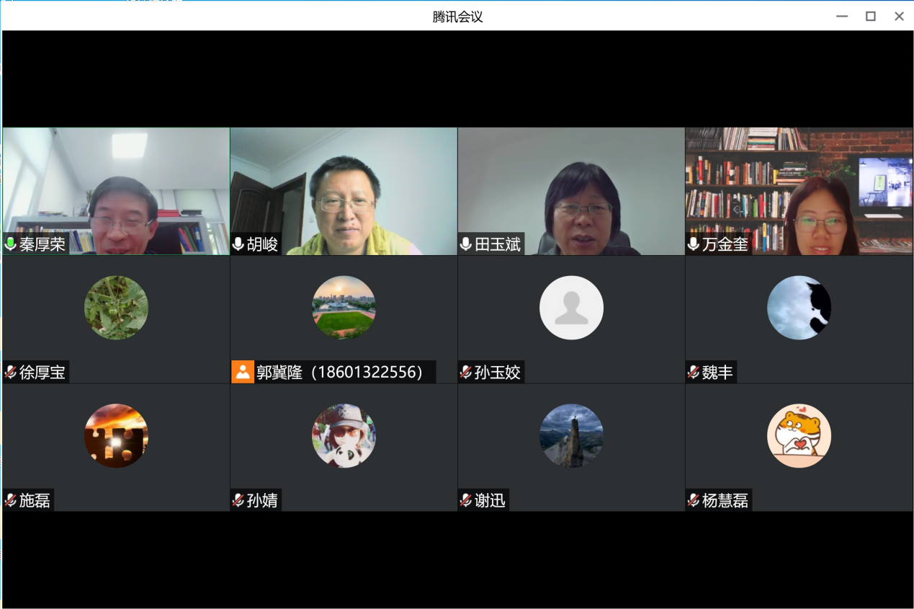Maximize the 腾讯会议 window
Image resolution: width=914 pixels, height=609 pixels.
click(x=870, y=17)
